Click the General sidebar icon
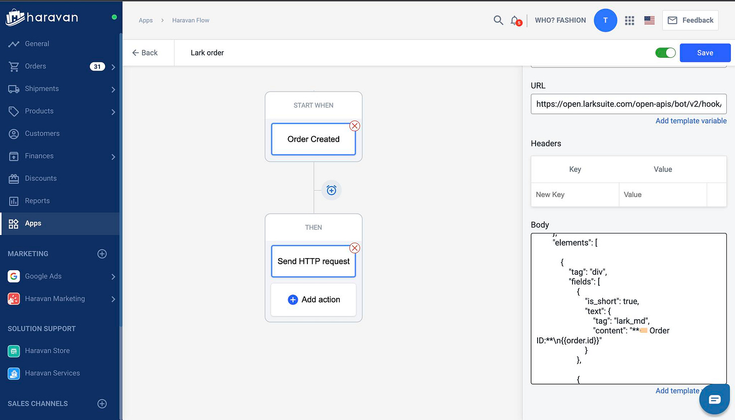This screenshot has width=735, height=420. click(x=14, y=44)
